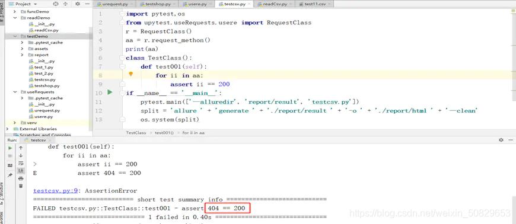Expand the venv folder

[x=15, y=123]
